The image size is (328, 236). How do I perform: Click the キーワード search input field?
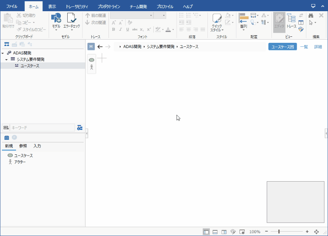(x=42, y=128)
